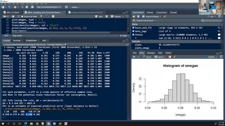Viewport: 225px width, 126px height.
Task: Open the Addins dropdown
Action: click(x=76, y=7)
